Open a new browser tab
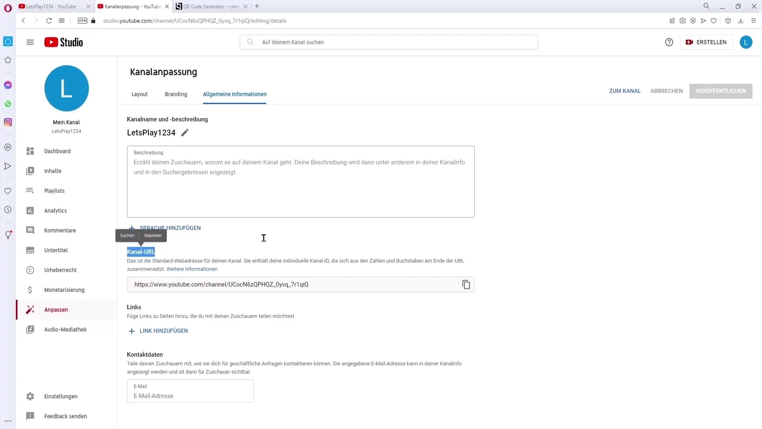Viewport: 762px width, 429px height. (257, 6)
